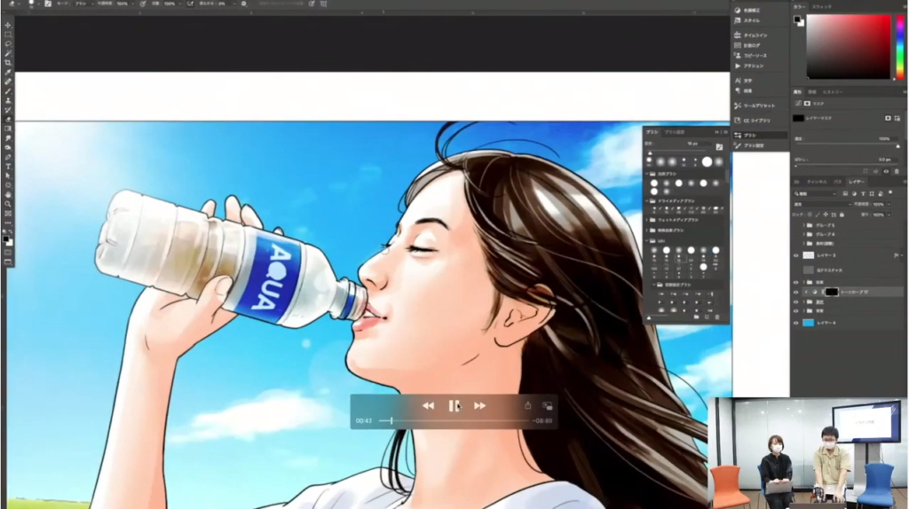Hide layer レイヤー 4 with eye icon
Screen dimensions: 909x509
click(796, 323)
